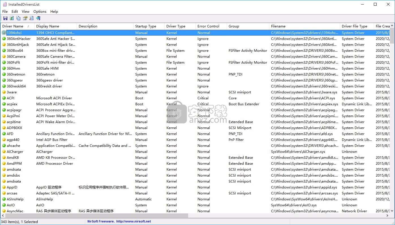Sort by the Group column header
Image resolution: width=395 pixels, height=225 pixels.
[248, 26]
